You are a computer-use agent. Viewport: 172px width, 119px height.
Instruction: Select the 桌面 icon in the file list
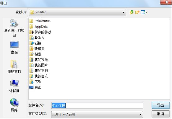click(31, 87)
